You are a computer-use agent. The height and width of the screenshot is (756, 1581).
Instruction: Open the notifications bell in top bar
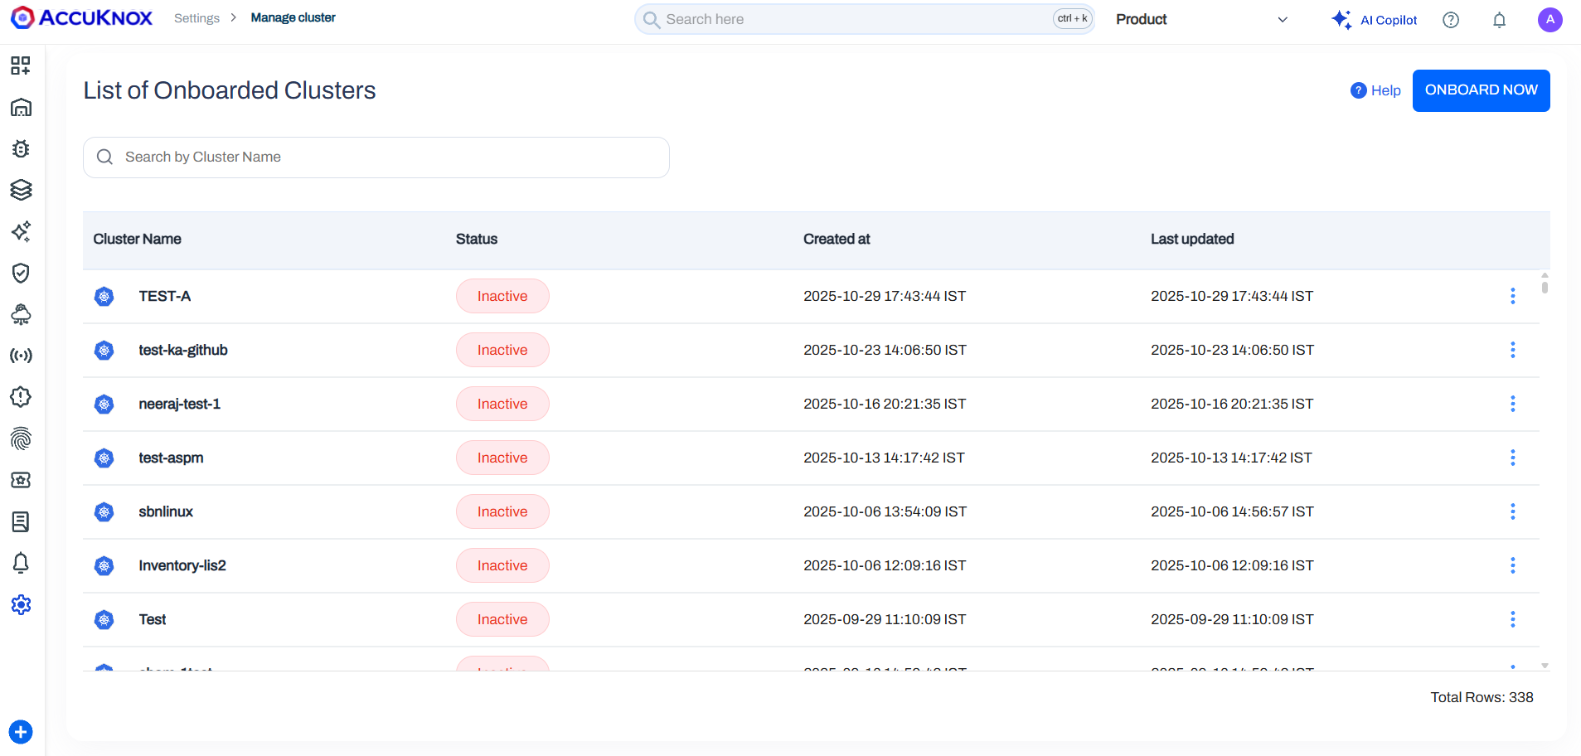[x=1499, y=20]
